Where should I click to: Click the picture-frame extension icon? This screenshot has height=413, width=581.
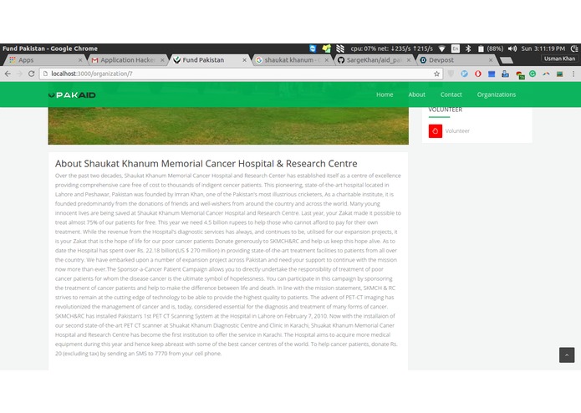(560, 74)
